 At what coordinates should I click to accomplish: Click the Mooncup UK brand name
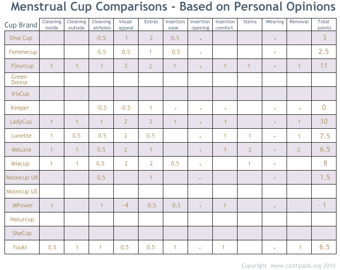click(x=22, y=178)
